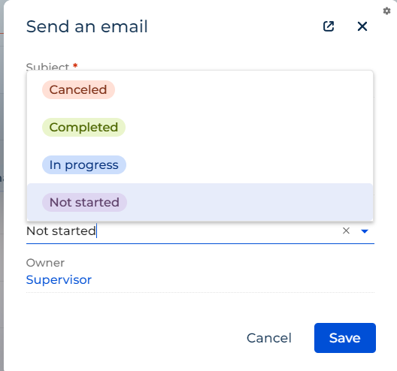Clear the selected status value

346,231
